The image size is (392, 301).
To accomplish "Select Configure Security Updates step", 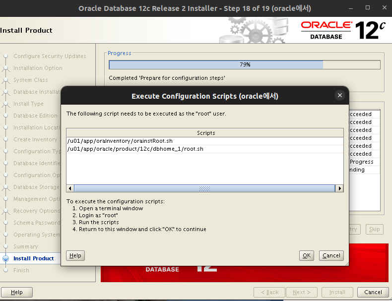I will 50,56.
